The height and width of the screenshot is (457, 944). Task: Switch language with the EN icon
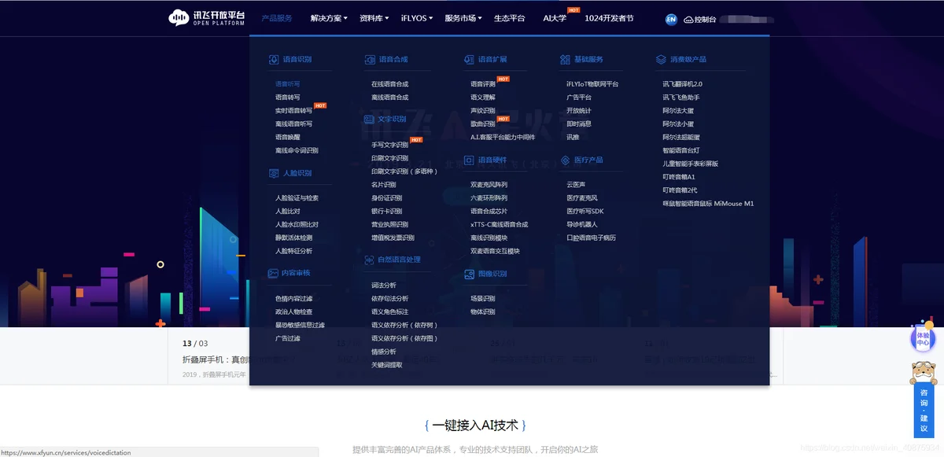(671, 19)
